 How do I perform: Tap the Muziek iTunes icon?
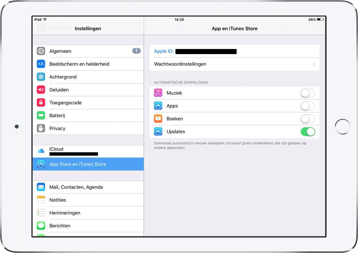pyautogui.click(x=158, y=93)
